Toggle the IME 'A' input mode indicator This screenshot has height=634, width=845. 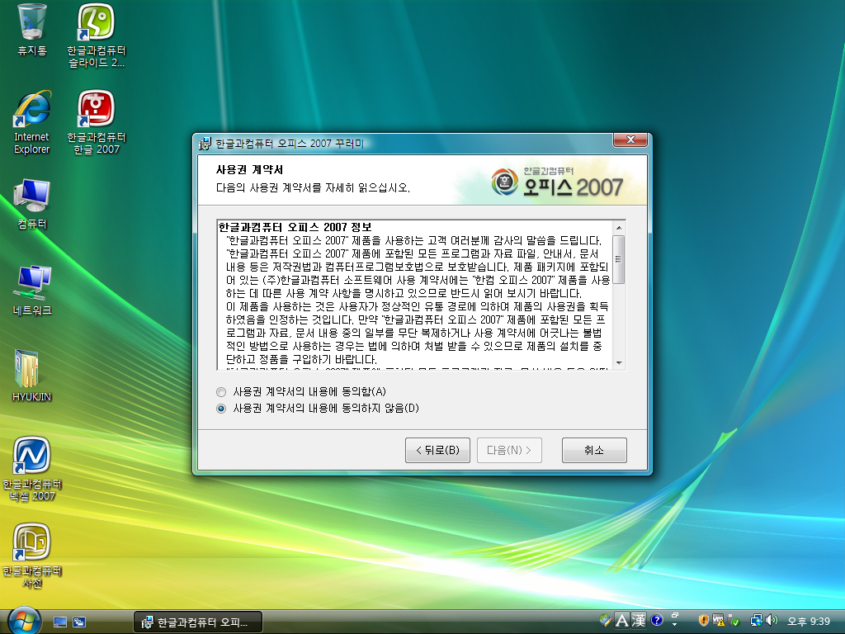point(622,621)
